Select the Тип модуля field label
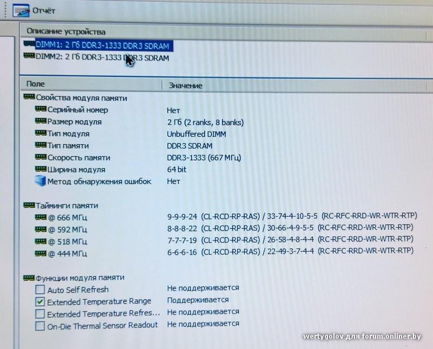Image resolution: width=433 pixels, height=349 pixels. (x=69, y=133)
